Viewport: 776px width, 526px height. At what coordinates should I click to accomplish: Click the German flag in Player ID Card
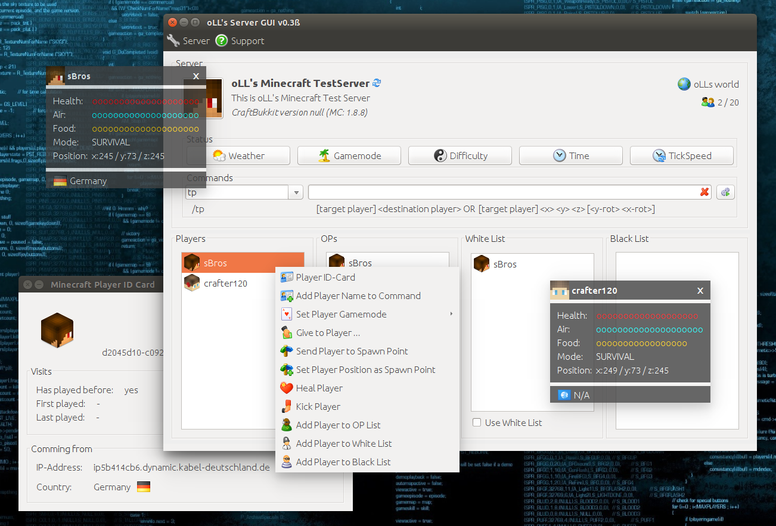(144, 487)
